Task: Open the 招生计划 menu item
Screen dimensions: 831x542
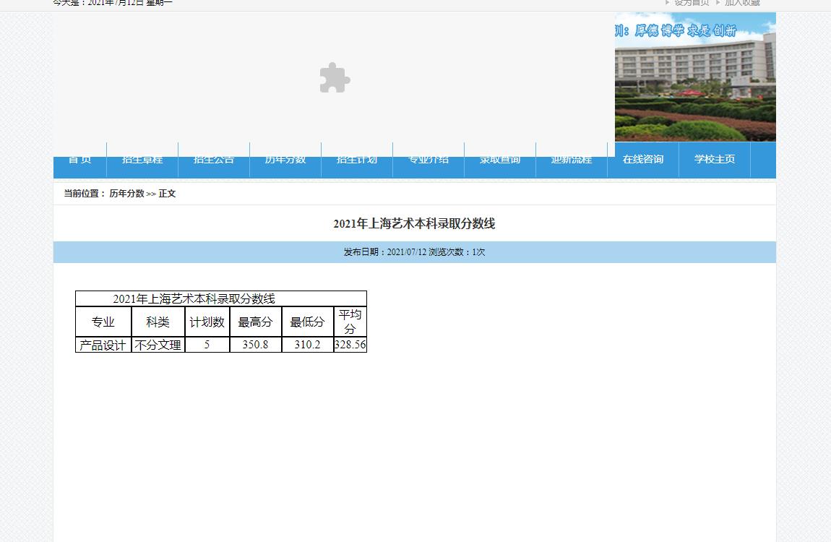Action: 357,160
